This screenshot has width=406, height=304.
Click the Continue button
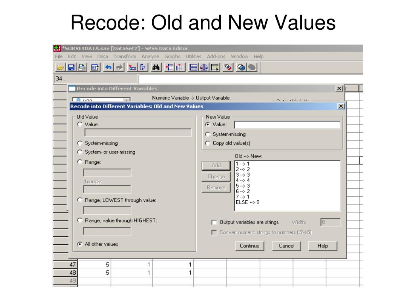tap(250, 246)
